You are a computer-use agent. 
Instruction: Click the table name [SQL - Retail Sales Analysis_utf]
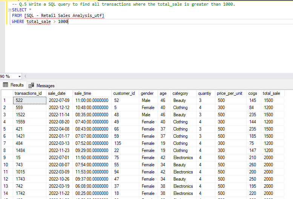64,16
